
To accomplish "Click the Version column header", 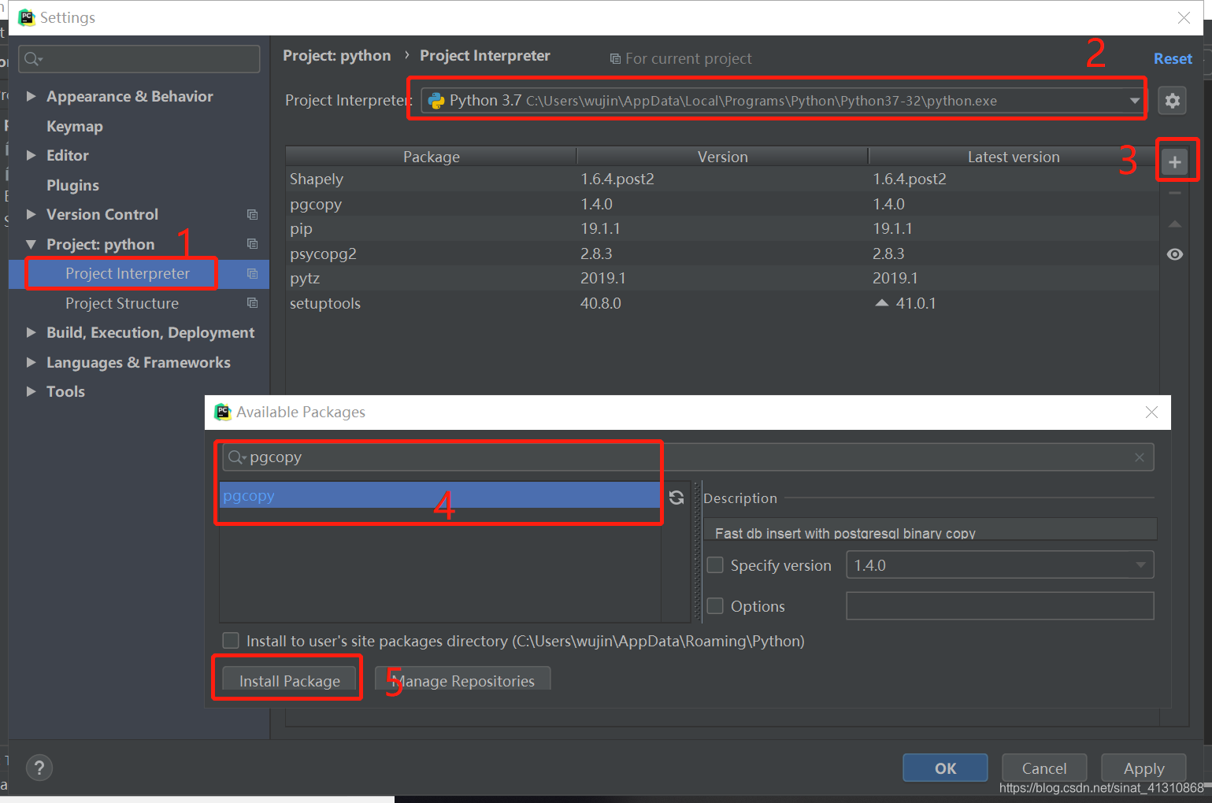I will 722,157.
